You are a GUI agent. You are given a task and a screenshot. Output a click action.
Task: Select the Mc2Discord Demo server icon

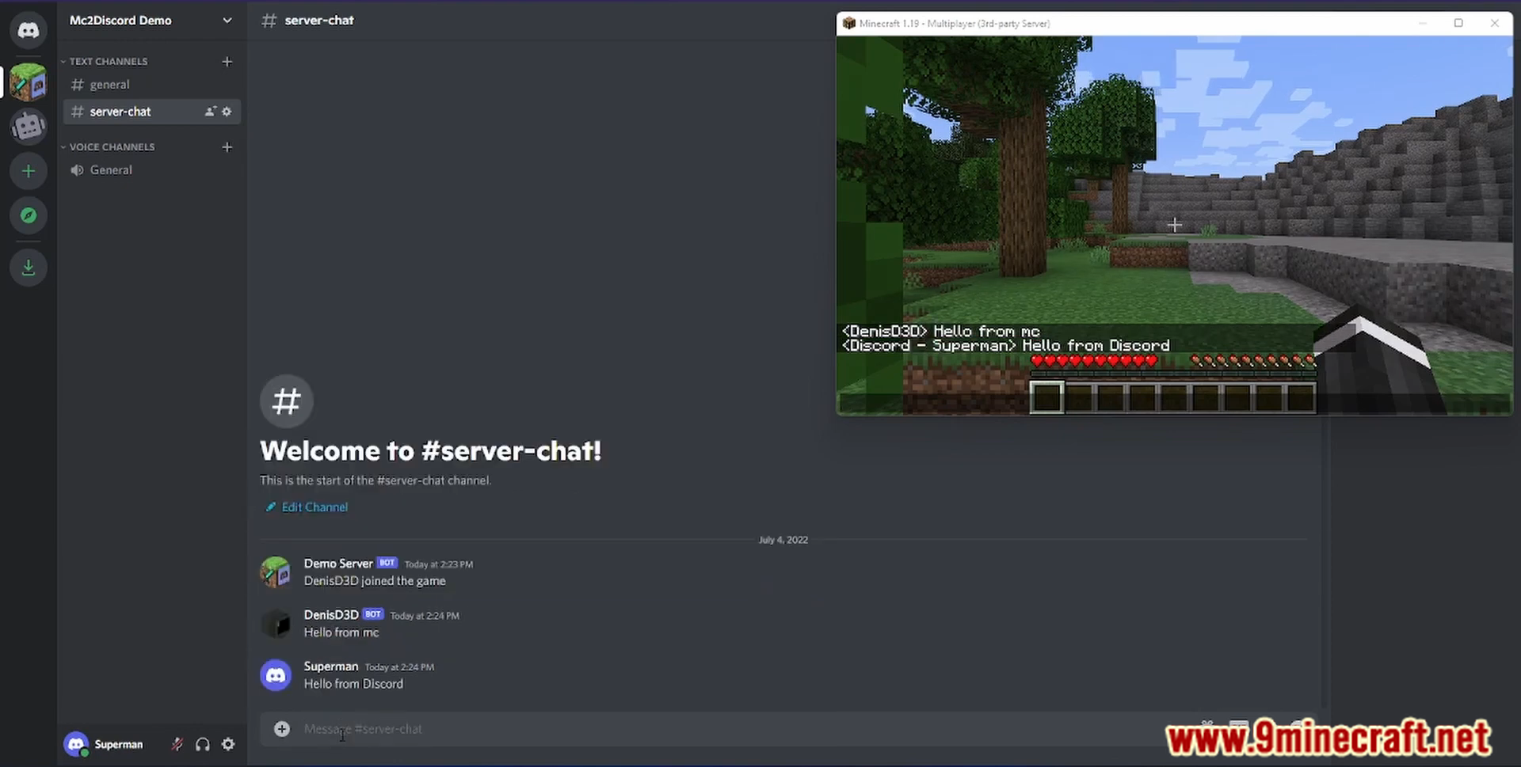(x=29, y=82)
